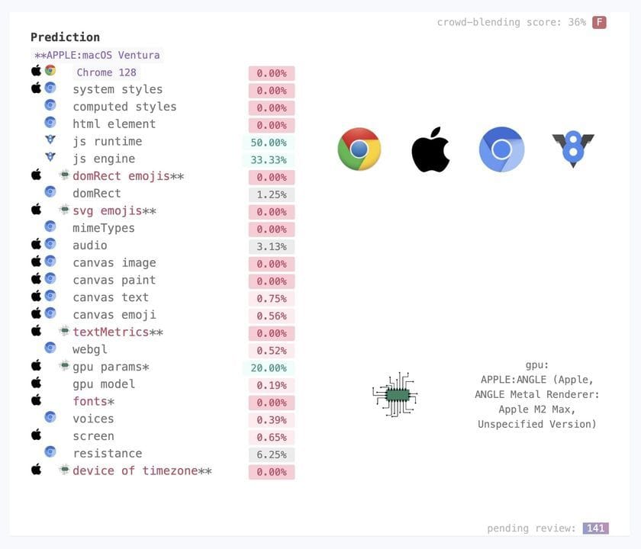Click the Chromium icon beside the resistance row
This screenshot has height=549, width=641.
[50, 452]
